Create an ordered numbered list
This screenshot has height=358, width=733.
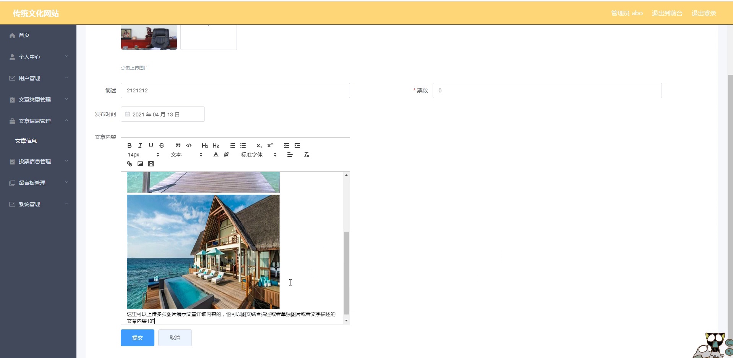click(232, 145)
